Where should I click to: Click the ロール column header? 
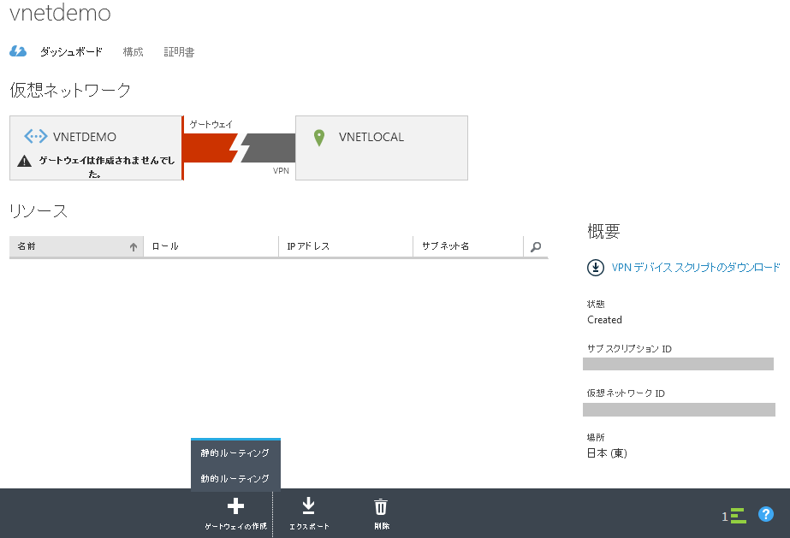pyautogui.click(x=211, y=246)
